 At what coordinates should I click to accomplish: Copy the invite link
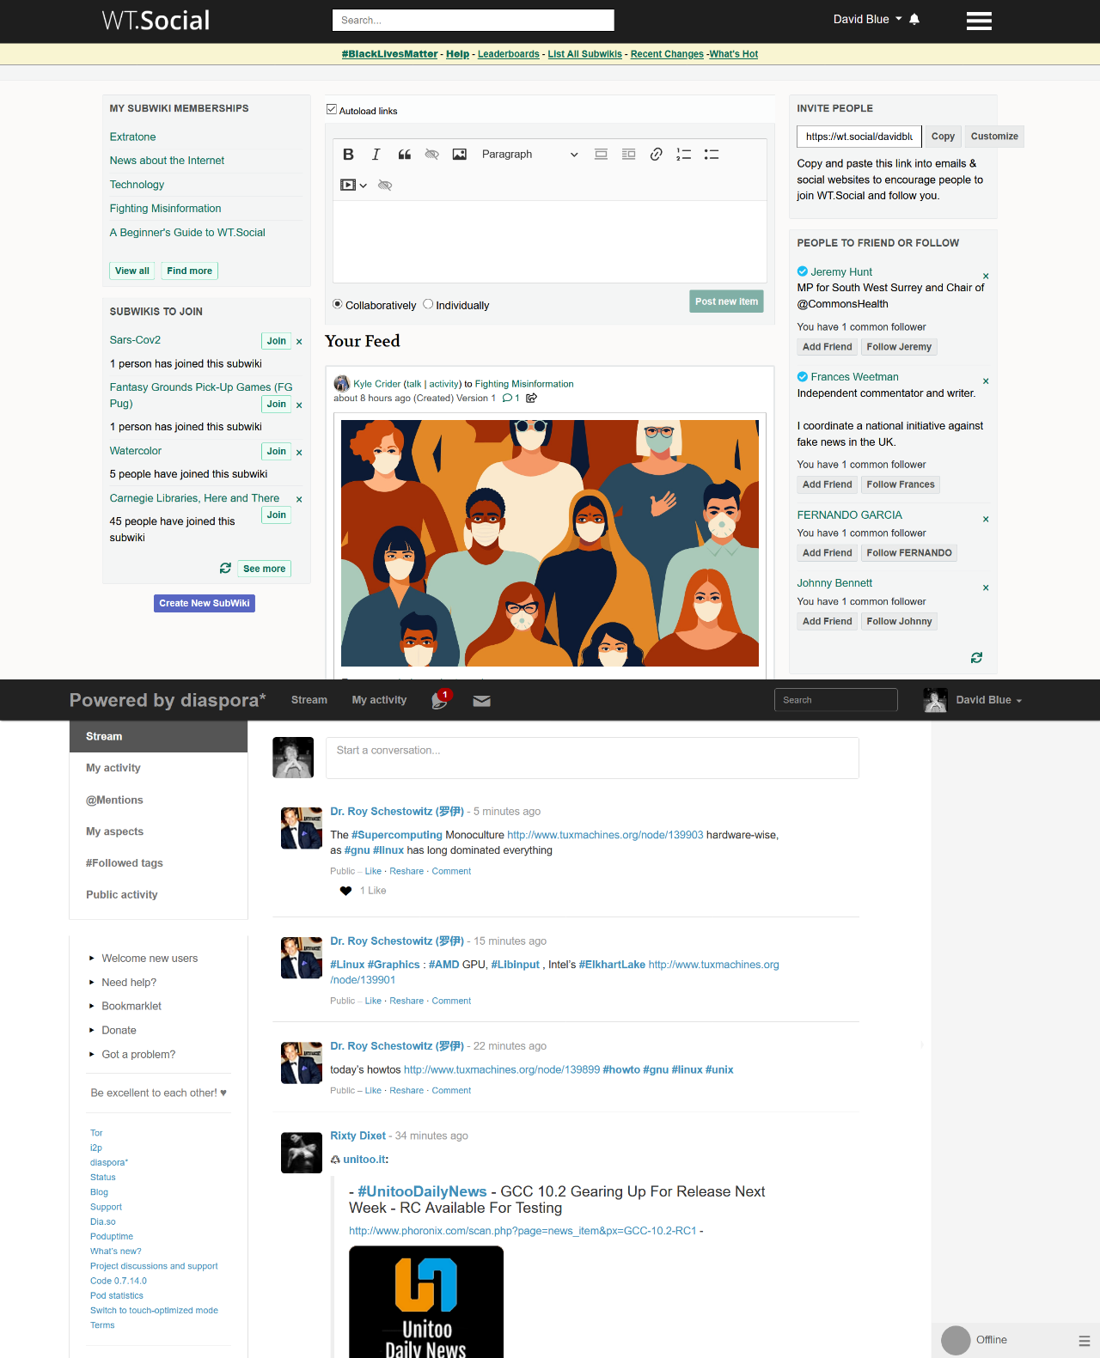pyautogui.click(x=943, y=137)
